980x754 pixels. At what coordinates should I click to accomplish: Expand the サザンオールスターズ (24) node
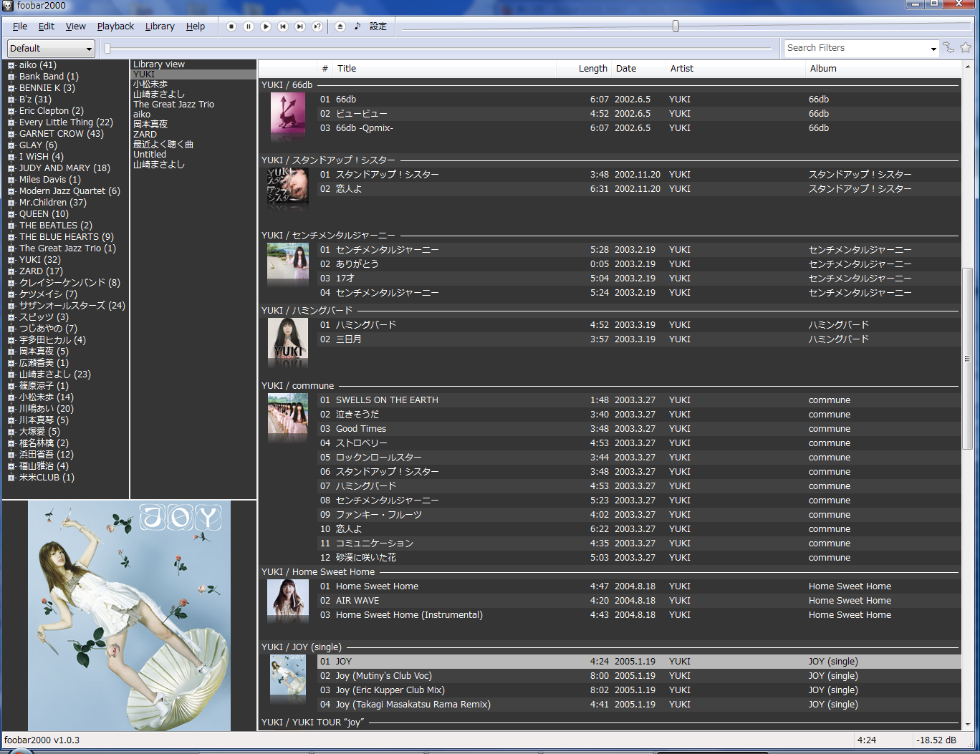click(11, 306)
